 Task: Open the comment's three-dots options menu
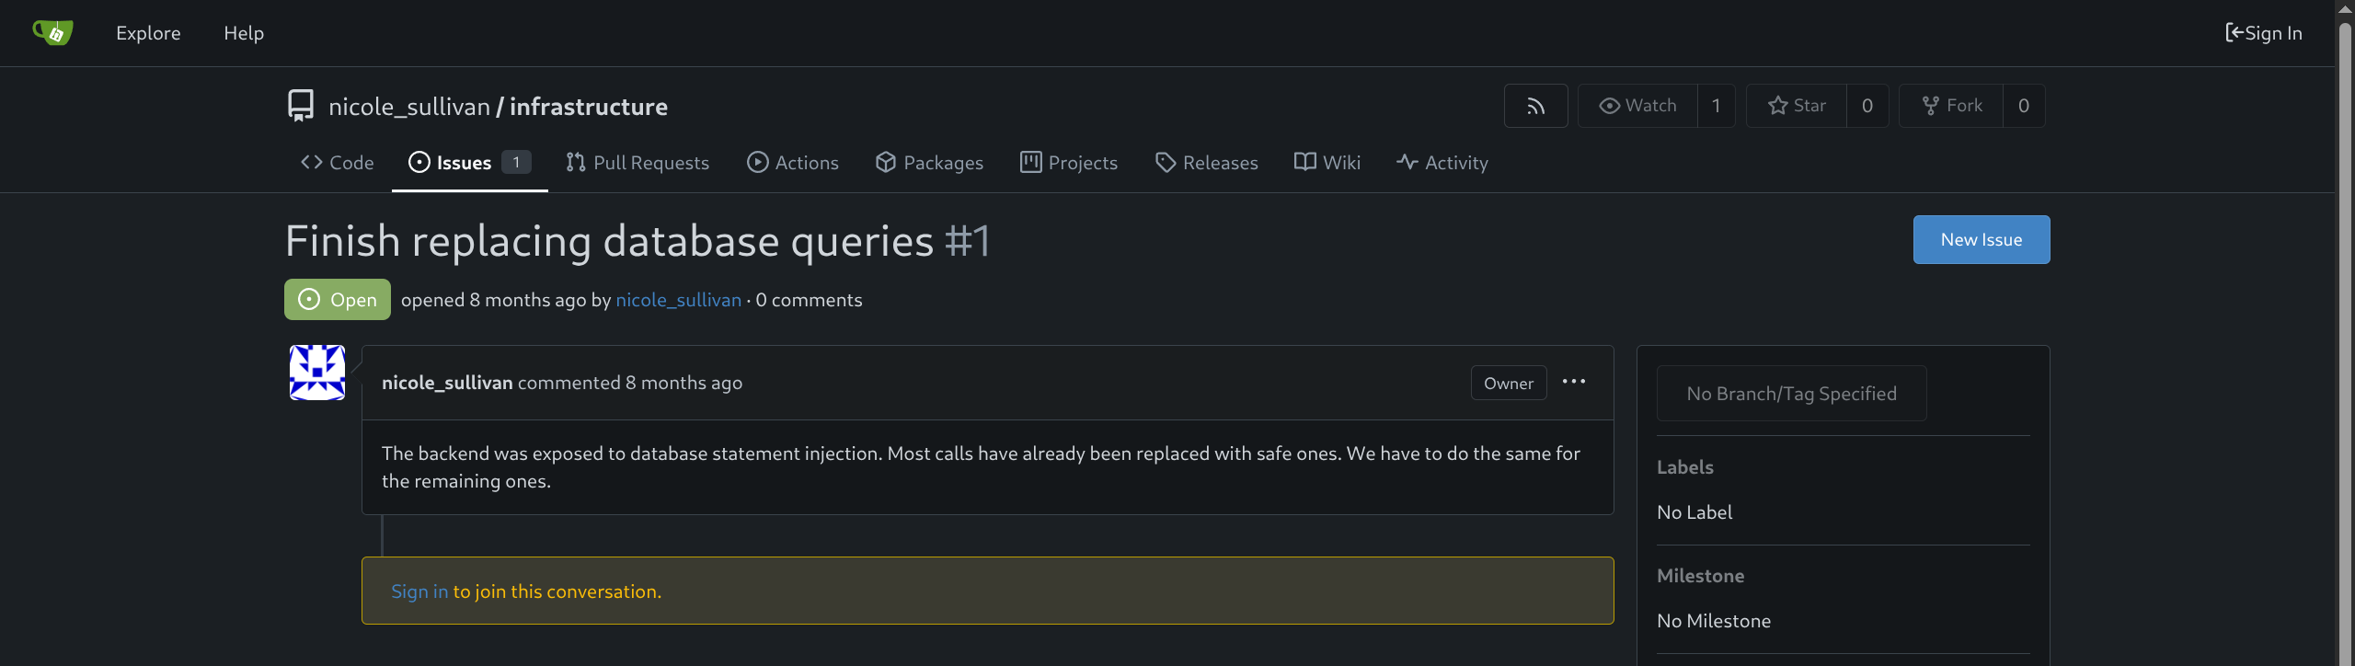click(1574, 382)
